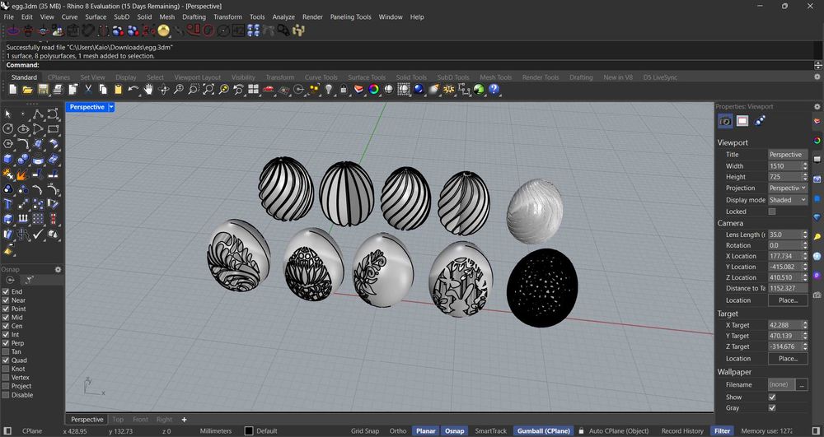Viewport: 824px width, 437px height.
Task: Open the SubD menu
Action: coord(121,16)
